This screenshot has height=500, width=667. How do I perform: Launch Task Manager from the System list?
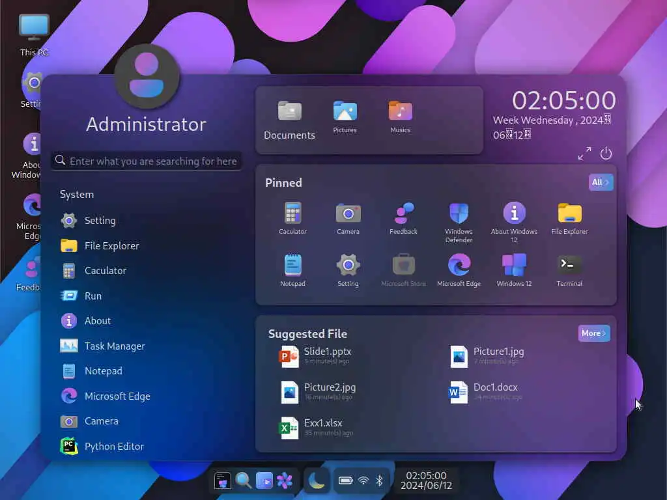click(147, 346)
